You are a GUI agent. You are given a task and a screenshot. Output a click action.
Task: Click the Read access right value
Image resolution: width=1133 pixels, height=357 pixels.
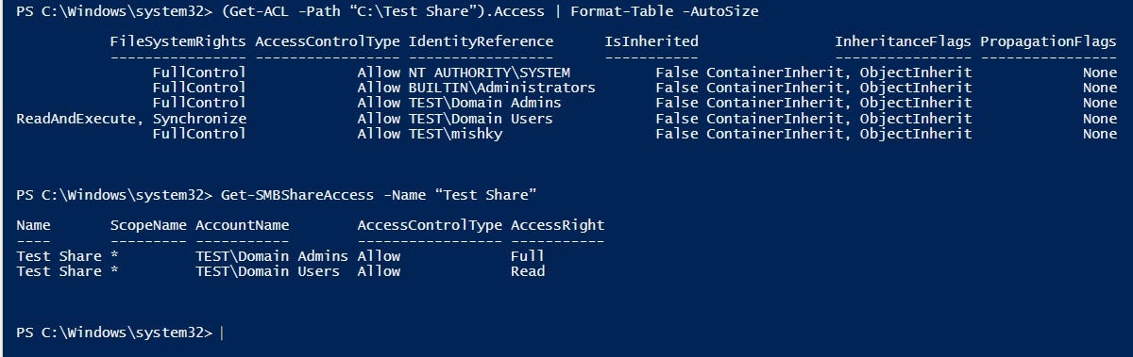click(x=528, y=271)
